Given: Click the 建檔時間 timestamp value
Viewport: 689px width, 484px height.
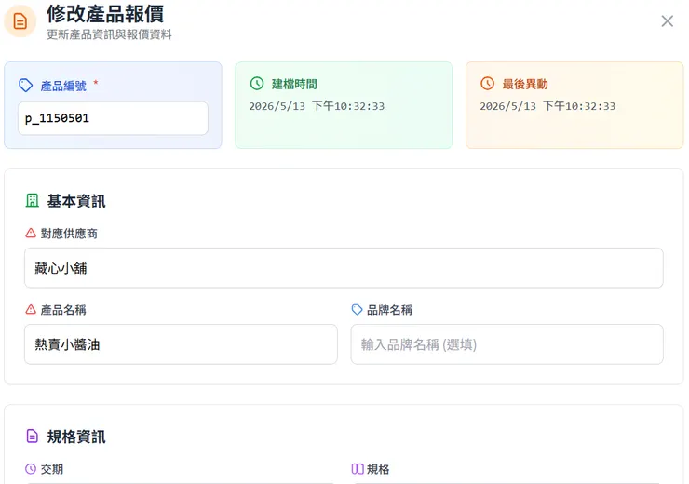Looking at the screenshot, I should coord(317,106).
